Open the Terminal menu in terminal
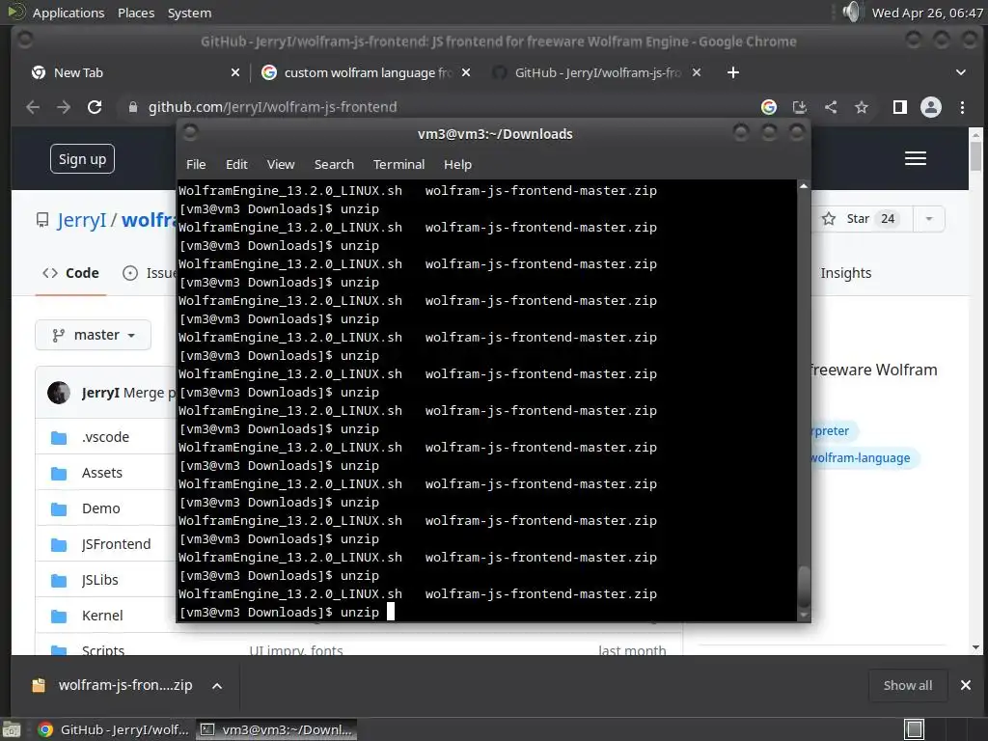Screen dimensions: 988x741 (398, 164)
